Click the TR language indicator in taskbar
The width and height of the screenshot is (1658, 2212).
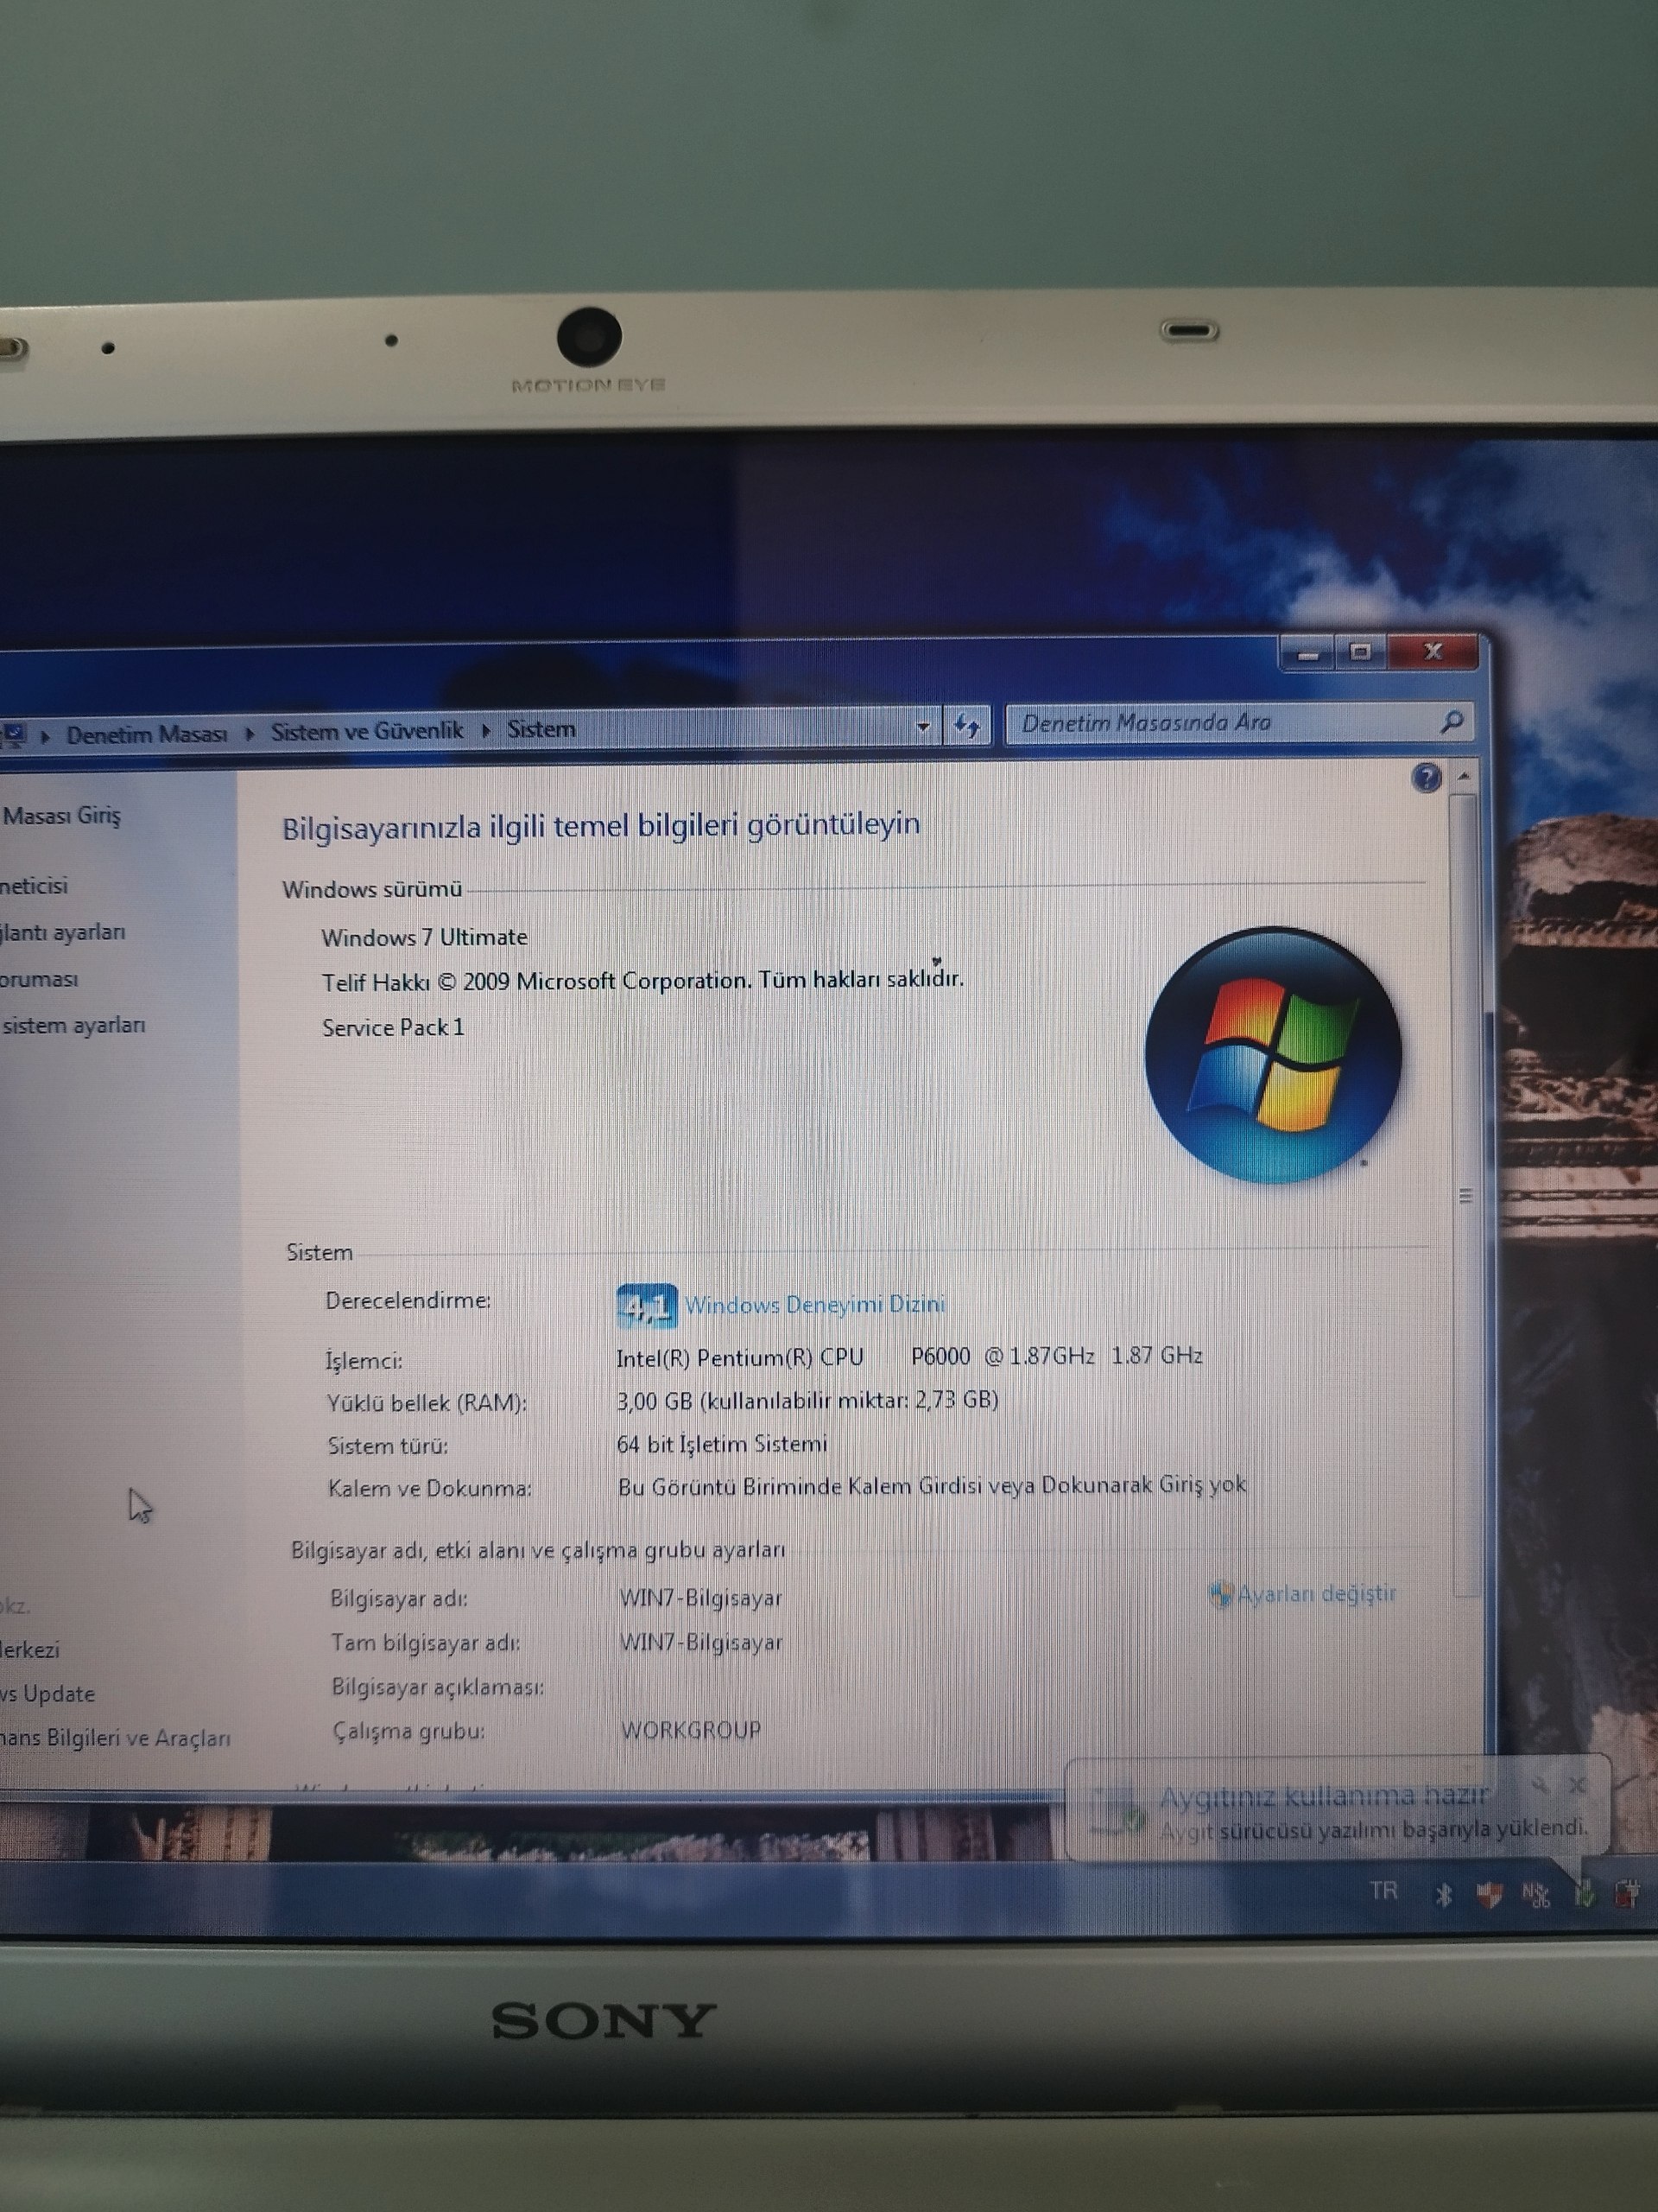click(x=1383, y=1890)
